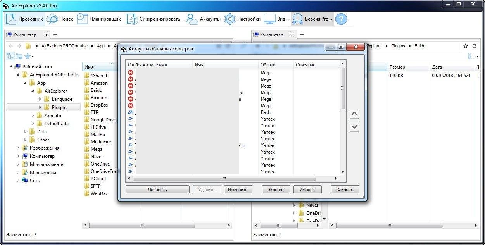Move account up with arrow button

point(354,114)
